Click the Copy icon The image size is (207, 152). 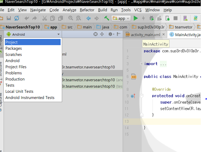53,18
